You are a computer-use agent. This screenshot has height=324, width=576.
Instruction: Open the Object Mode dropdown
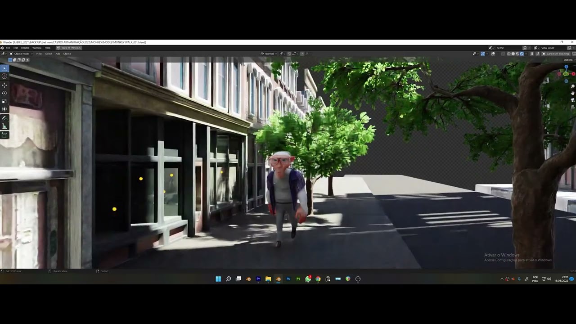[21, 54]
